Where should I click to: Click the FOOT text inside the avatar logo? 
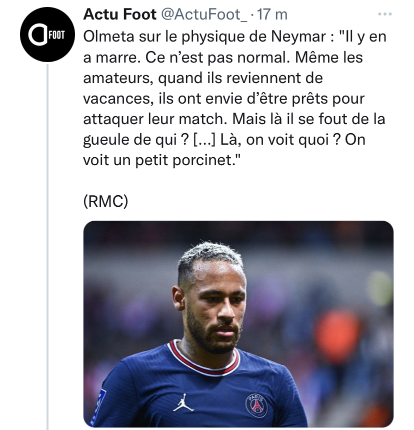[x=56, y=35]
